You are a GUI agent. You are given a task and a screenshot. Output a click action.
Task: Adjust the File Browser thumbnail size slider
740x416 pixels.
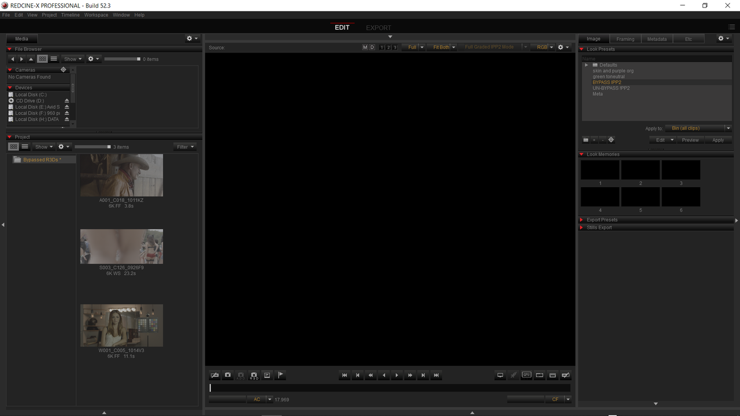coord(123,59)
